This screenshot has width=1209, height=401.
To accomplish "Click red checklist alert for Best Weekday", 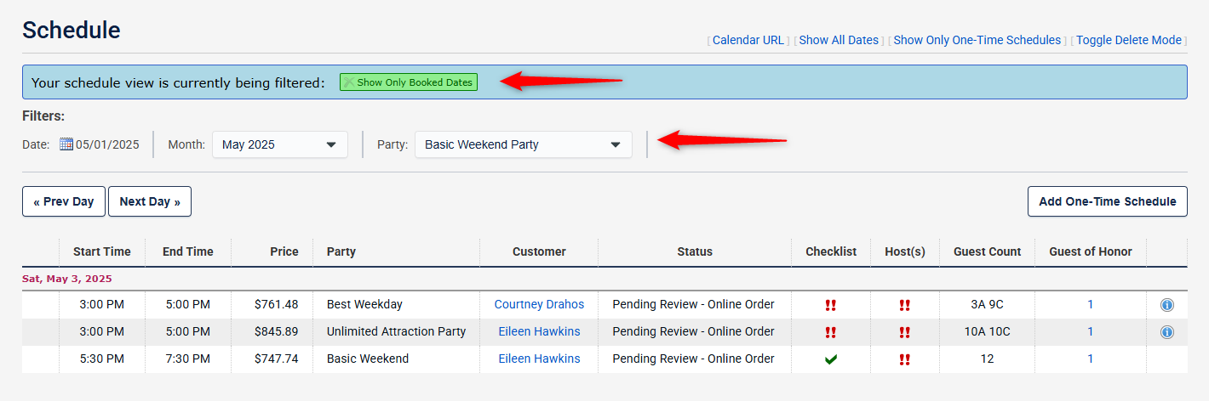I will 831,305.
